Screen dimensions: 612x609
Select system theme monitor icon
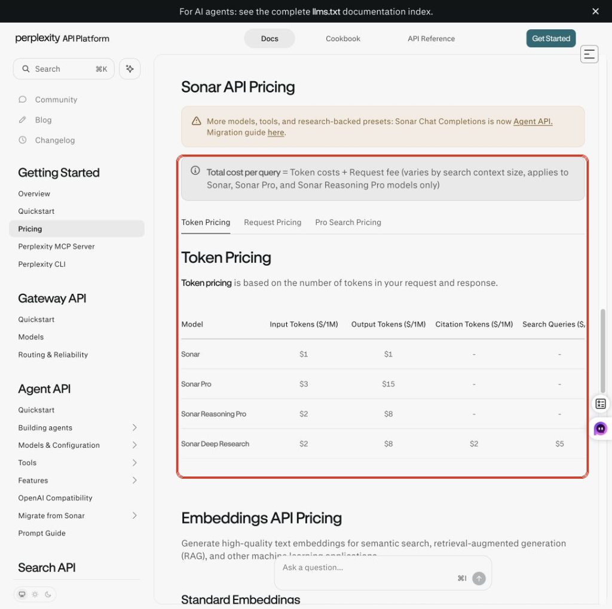(x=22, y=595)
